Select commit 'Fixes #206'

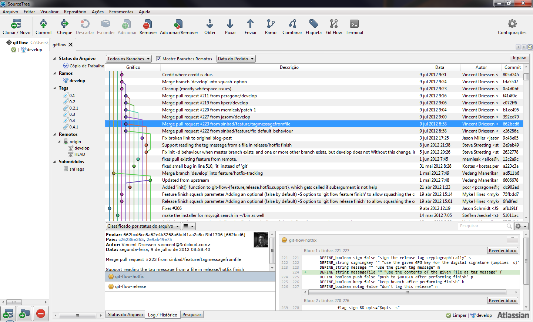(x=314, y=208)
